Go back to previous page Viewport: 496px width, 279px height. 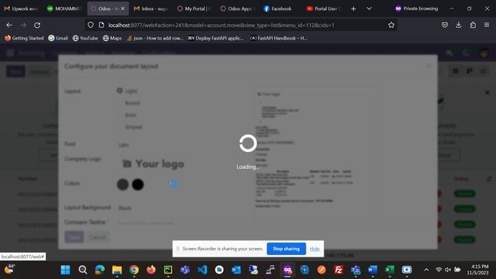click(x=9, y=25)
